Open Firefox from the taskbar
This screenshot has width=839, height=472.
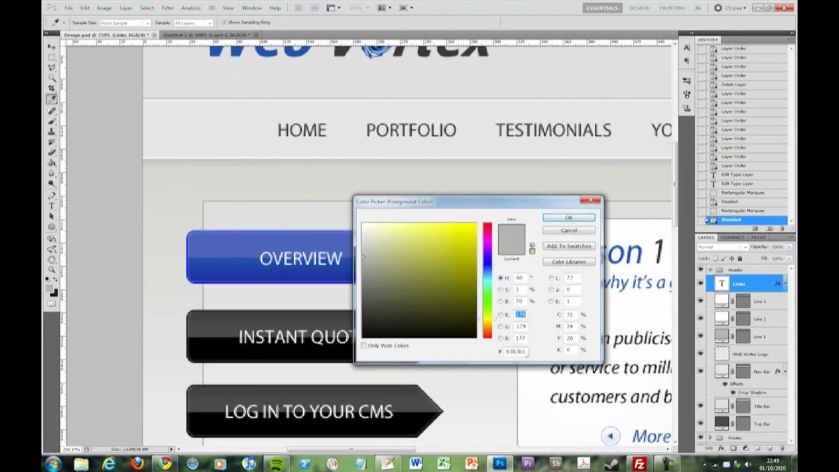click(x=137, y=464)
